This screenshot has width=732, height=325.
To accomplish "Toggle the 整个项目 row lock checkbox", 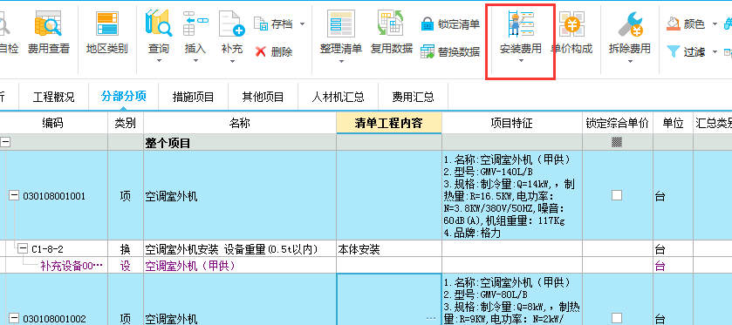I will (x=617, y=143).
